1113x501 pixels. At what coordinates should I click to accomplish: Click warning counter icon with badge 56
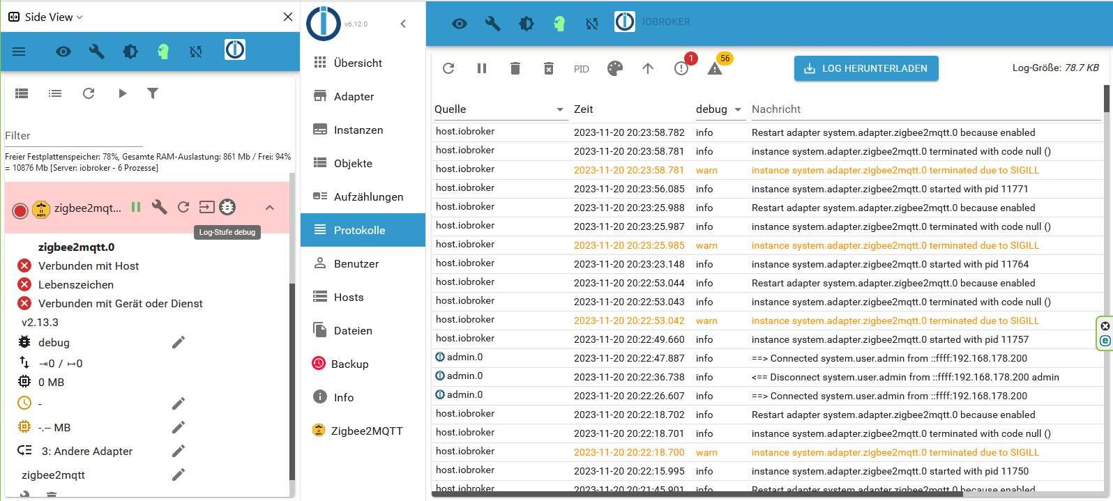tap(715, 67)
